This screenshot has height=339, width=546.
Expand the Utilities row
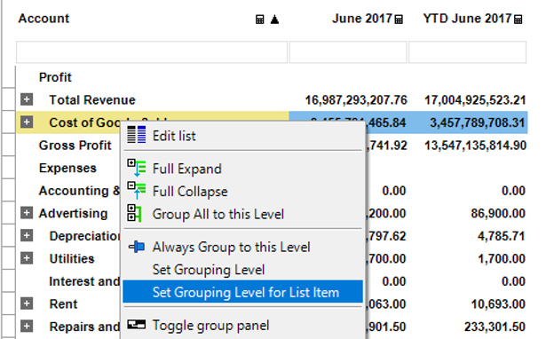tap(27, 258)
